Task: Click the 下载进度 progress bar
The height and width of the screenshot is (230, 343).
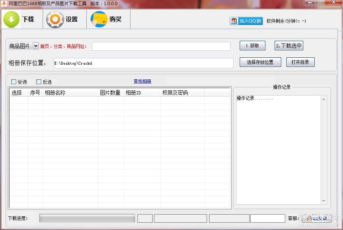Action: click(87, 218)
